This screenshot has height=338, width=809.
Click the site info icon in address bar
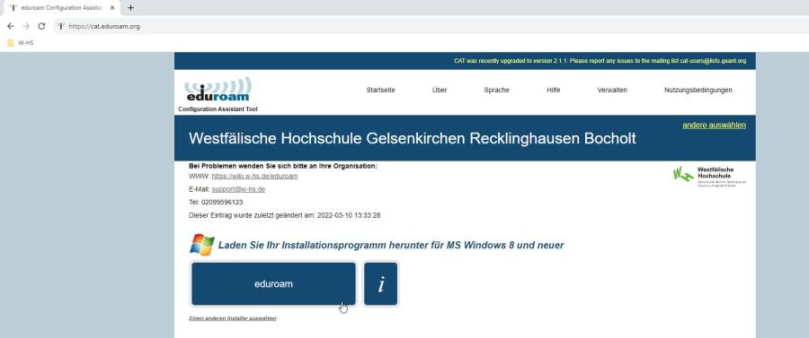61,26
